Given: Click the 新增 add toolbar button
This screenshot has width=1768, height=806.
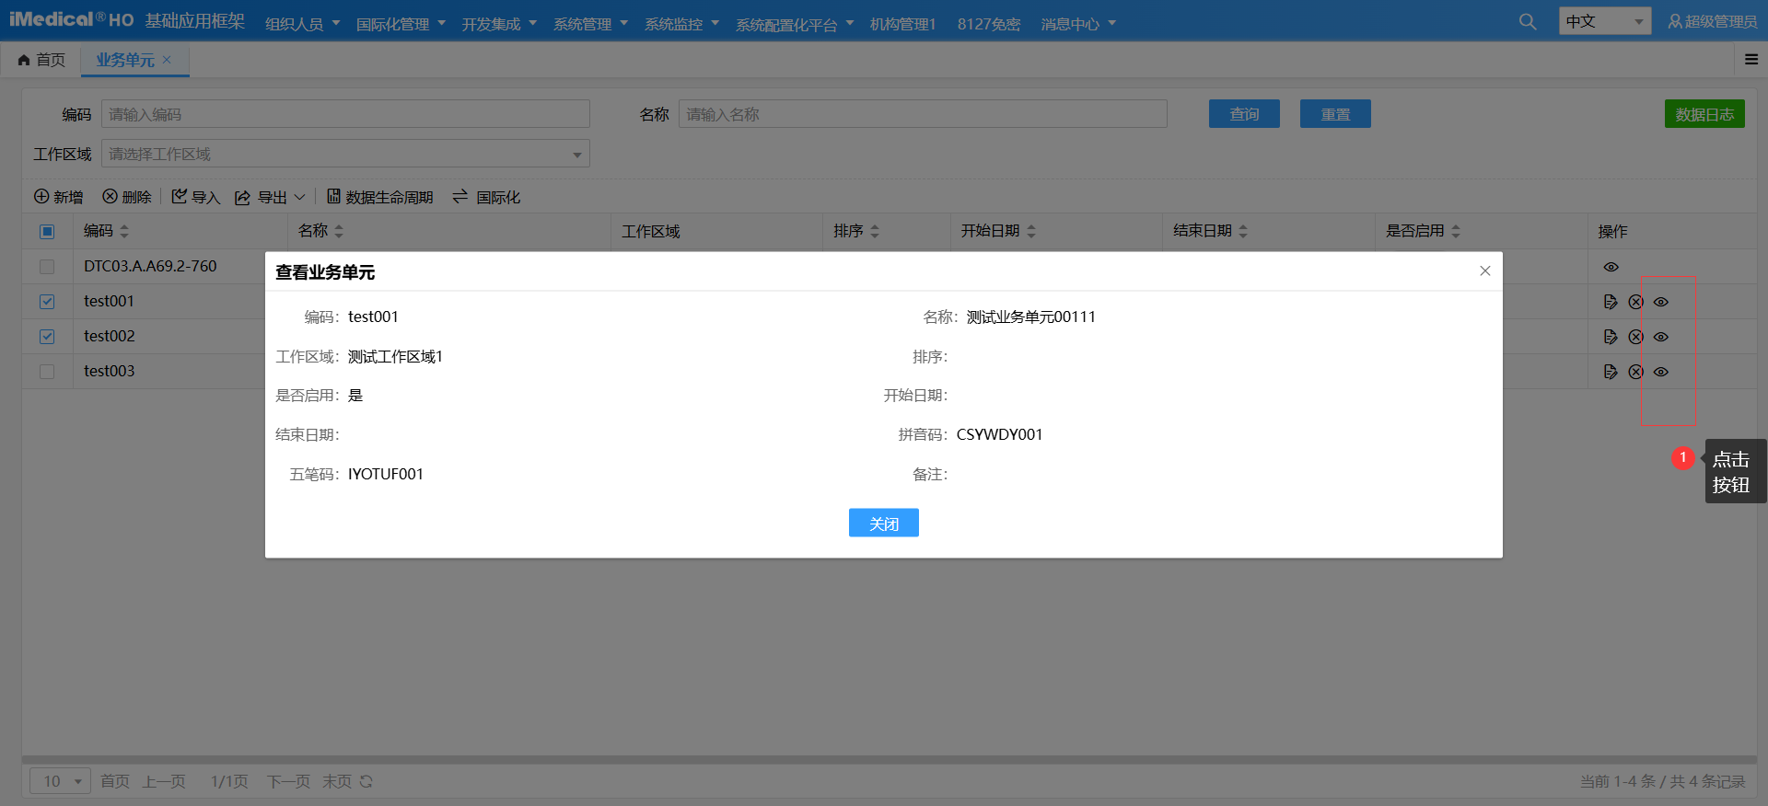Looking at the screenshot, I should coord(59,197).
